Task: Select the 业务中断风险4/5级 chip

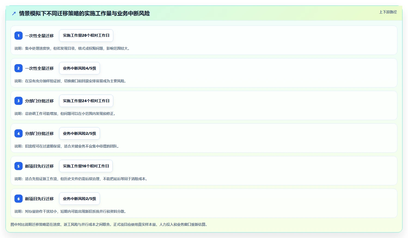Action: pyautogui.click(x=80, y=68)
